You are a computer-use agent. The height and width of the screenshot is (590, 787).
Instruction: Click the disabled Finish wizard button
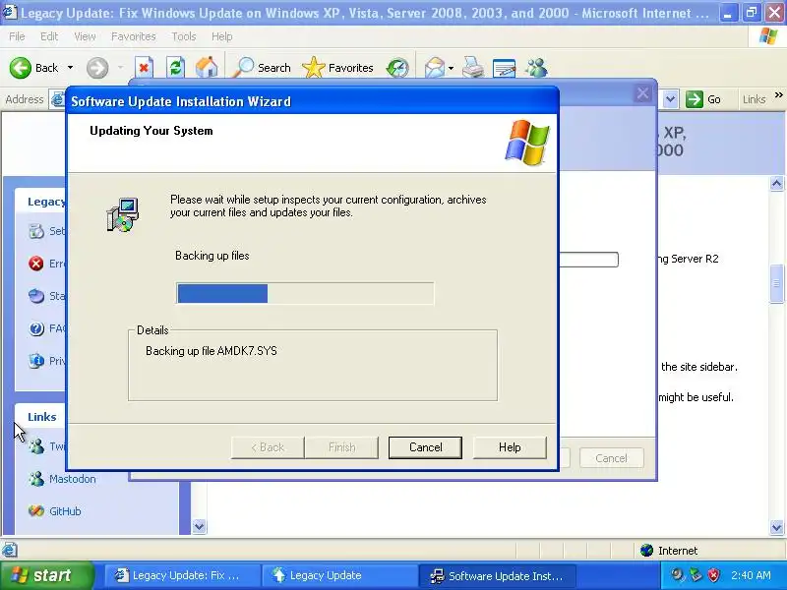pyautogui.click(x=341, y=447)
